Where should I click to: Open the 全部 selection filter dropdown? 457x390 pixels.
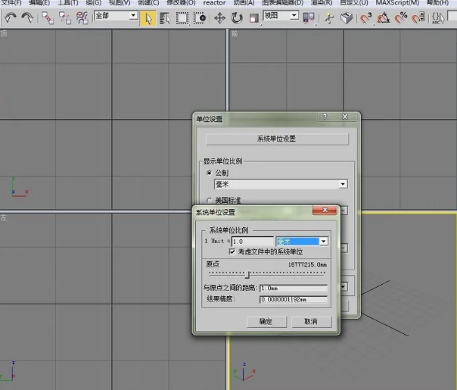(x=133, y=15)
